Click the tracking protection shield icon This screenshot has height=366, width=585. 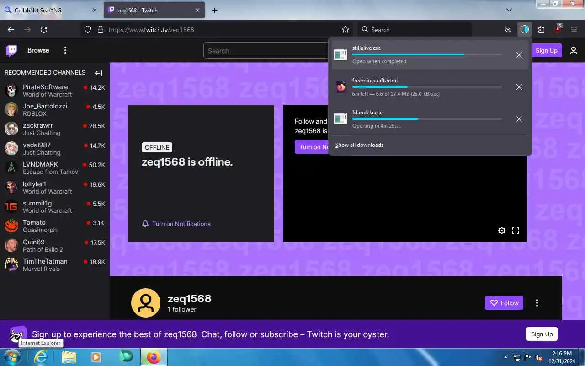click(x=88, y=29)
